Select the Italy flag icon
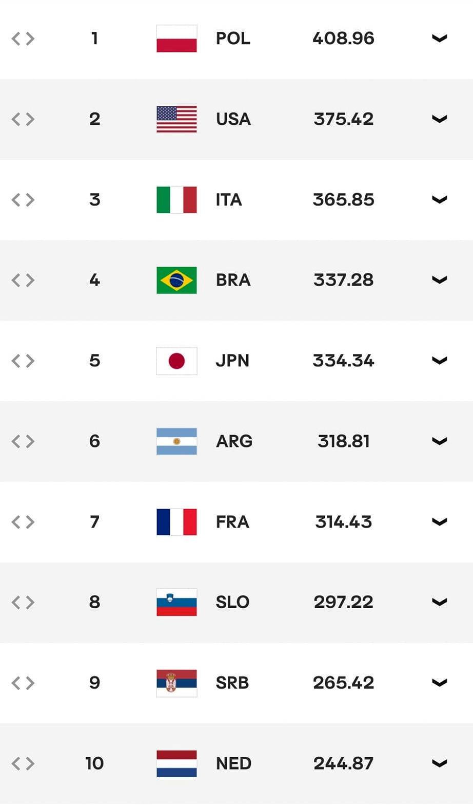Image resolution: width=473 pixels, height=805 pixels. (x=176, y=200)
